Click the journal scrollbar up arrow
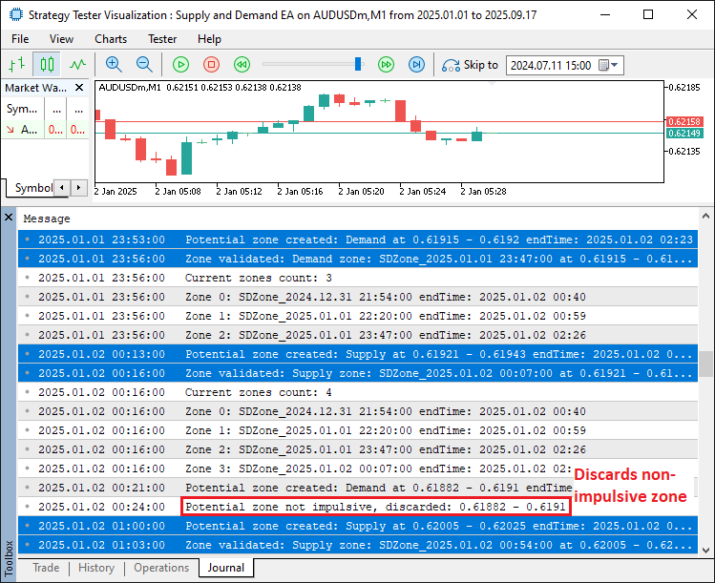This screenshot has height=583, width=715. pyautogui.click(x=705, y=216)
